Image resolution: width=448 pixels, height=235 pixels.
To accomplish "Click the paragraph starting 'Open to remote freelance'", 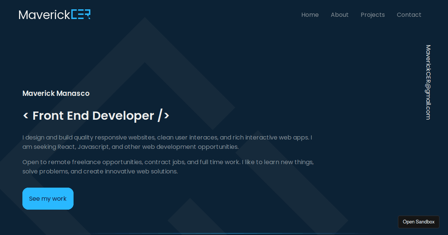I will click(x=168, y=167).
